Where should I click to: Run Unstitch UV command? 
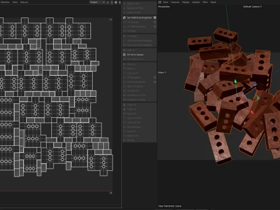coord(139,91)
